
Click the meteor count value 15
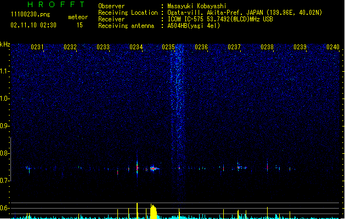coord(80,25)
